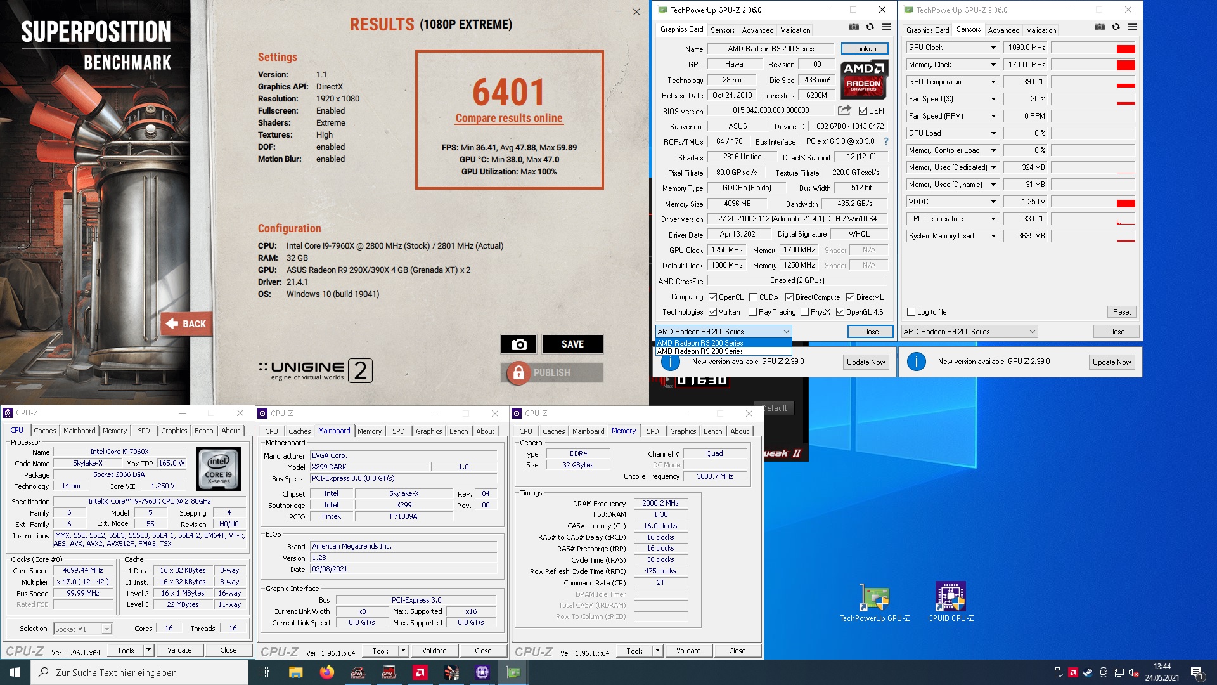Image resolution: width=1217 pixels, height=685 pixels.
Task: Switch to the CPU-Z taskbar icon
Action: tap(482, 672)
